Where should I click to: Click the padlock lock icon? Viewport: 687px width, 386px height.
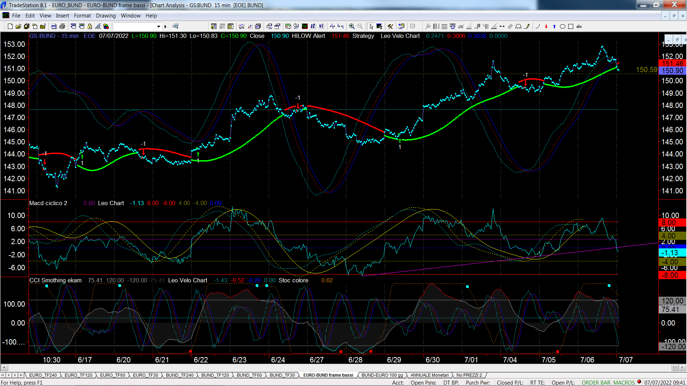click(90, 26)
